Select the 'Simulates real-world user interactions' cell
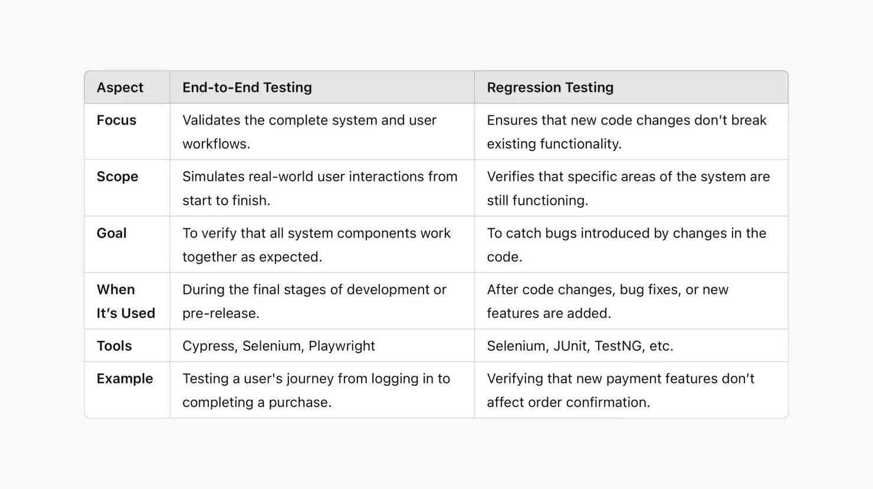873x489 pixels. (319, 188)
